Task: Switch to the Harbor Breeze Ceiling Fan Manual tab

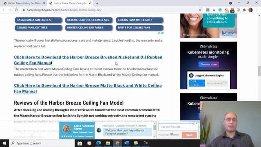Action: point(24,3)
